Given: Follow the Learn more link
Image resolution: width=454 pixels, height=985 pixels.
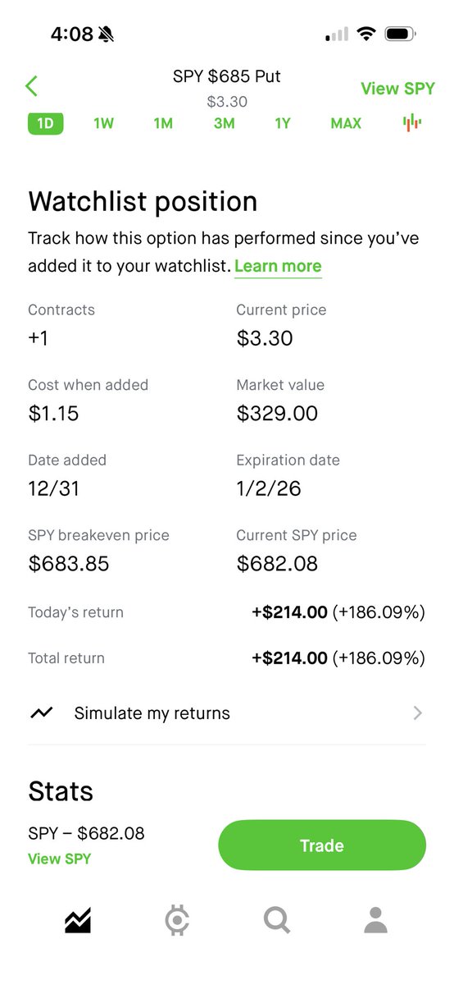Looking at the screenshot, I should click(x=278, y=266).
